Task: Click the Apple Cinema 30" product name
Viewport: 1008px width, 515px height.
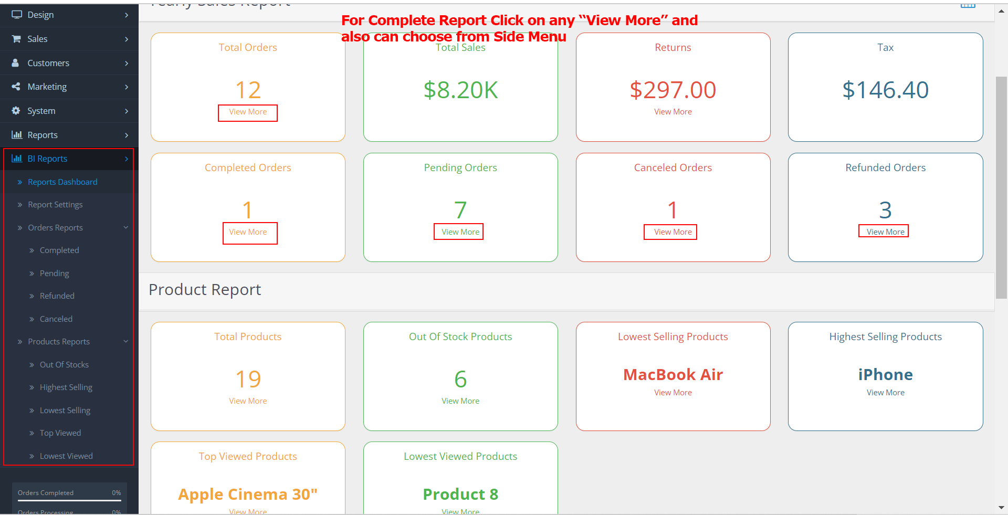Action: pos(248,495)
